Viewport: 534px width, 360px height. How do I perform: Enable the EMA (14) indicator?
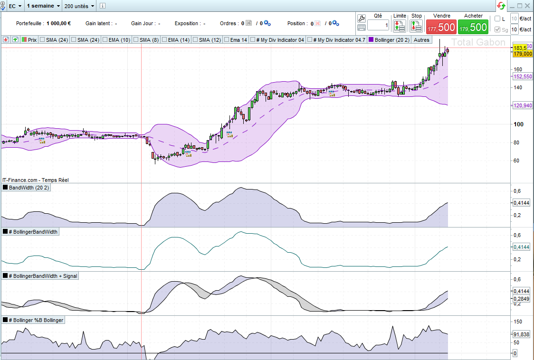(x=164, y=40)
